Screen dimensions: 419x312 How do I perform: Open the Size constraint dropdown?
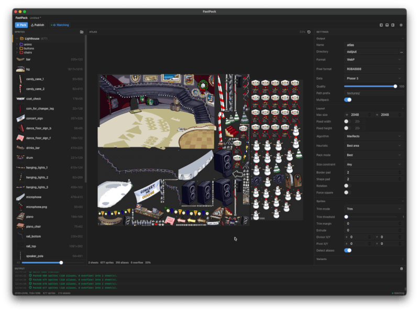pyautogui.click(x=374, y=164)
